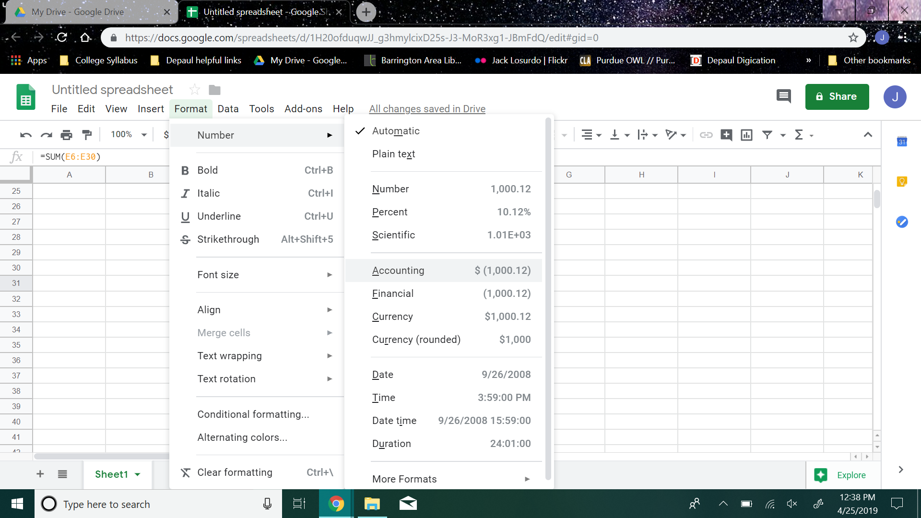921x518 pixels.
Task: Click the Functions sigma icon
Action: point(799,135)
